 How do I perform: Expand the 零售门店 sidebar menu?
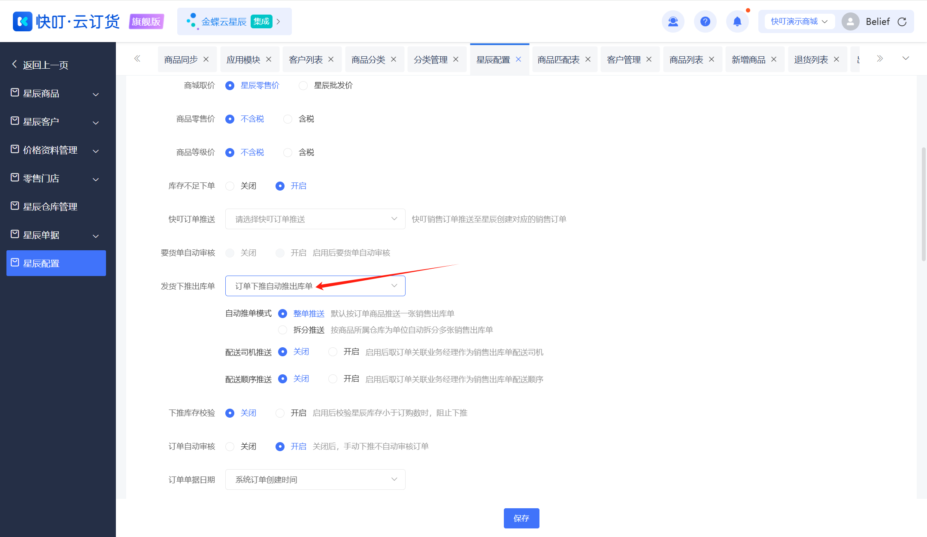click(x=96, y=179)
